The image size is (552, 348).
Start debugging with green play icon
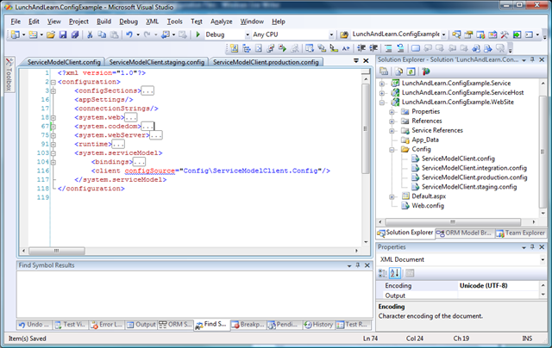click(198, 34)
